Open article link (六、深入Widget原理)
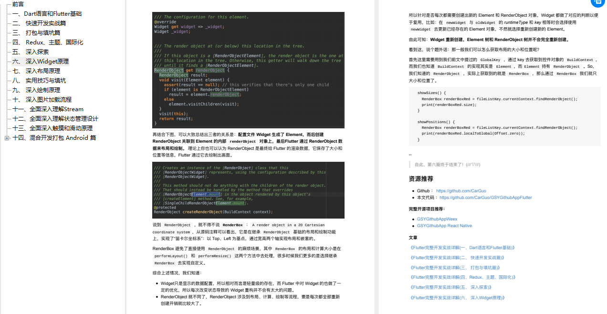The width and height of the screenshot is (607, 314). 457,298
